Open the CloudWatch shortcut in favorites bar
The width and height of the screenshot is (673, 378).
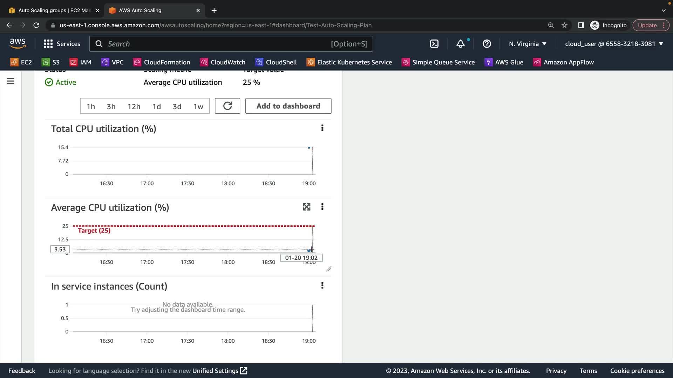[223, 62]
